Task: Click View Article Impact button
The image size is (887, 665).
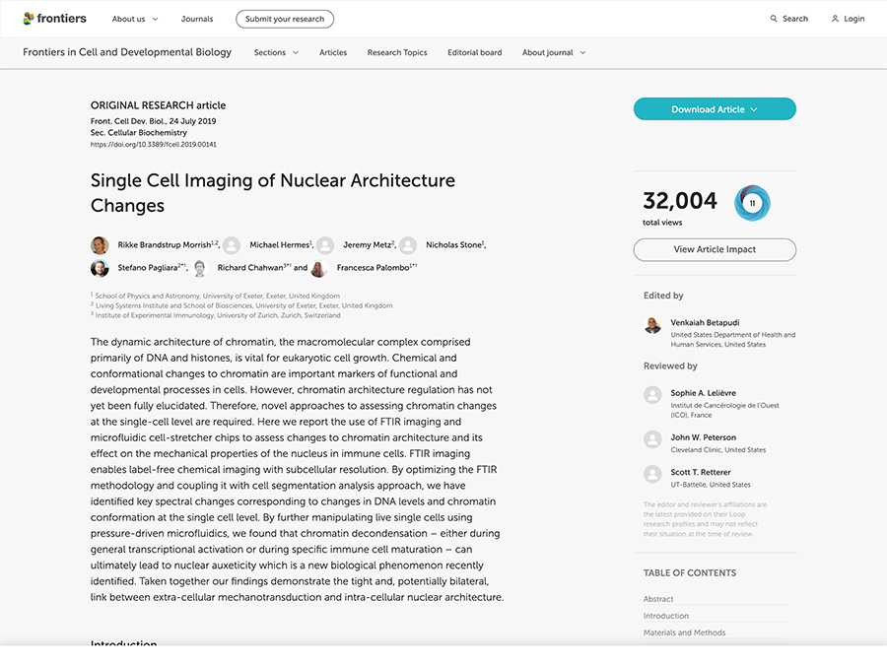Action: (x=715, y=249)
